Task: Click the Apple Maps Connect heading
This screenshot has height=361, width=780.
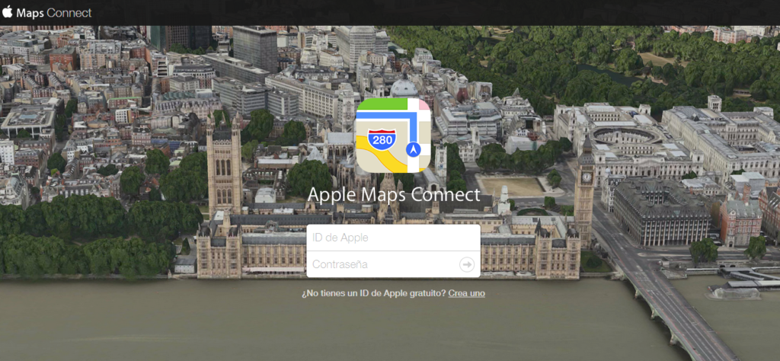Action: pos(394,194)
